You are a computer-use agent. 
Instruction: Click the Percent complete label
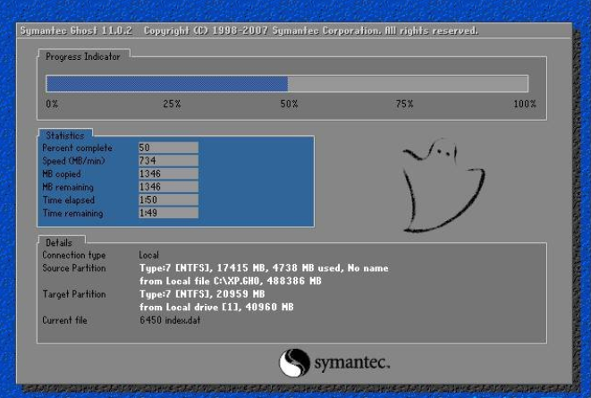[77, 148]
